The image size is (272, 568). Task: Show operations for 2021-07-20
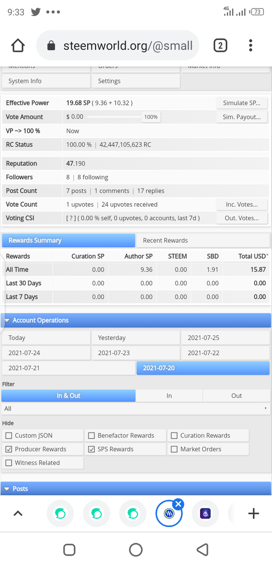point(203,368)
